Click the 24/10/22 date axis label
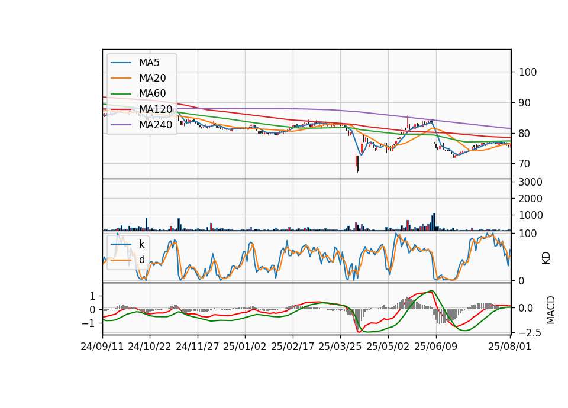 click(x=150, y=347)
